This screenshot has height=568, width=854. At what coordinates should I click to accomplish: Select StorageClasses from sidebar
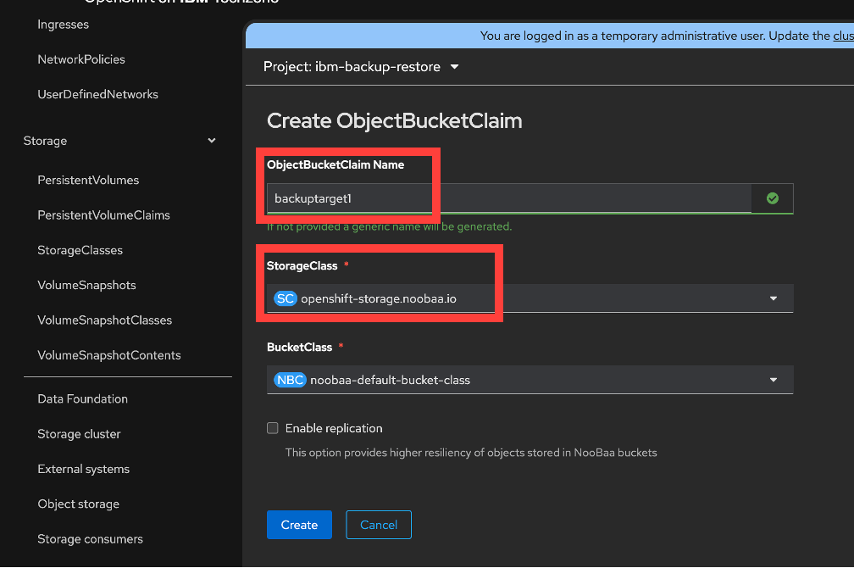coord(80,250)
